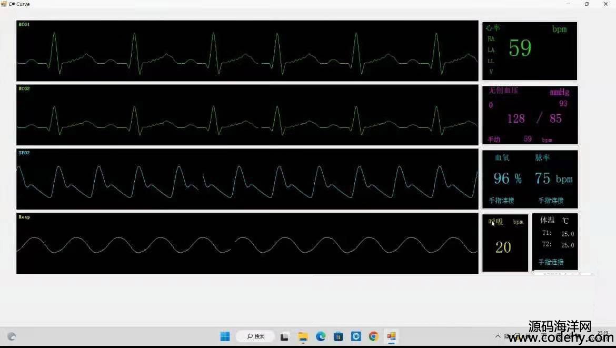Screen dimensions: 616x348
Task: Click the 心率 heart rate label
Action: [x=493, y=28]
